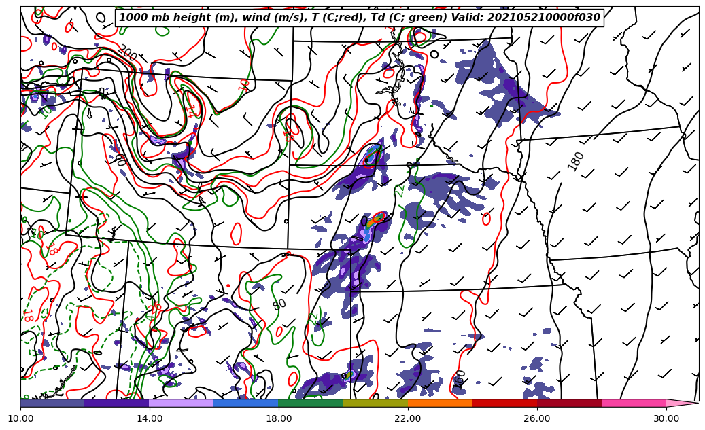Select the lavender 14–16 colorbar segment

coord(182,403)
